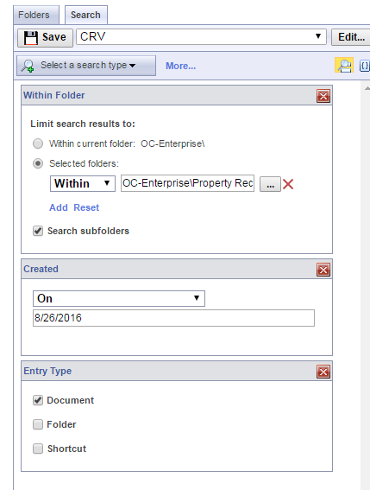Browse folders with the ellipsis button
This screenshot has width=370, height=490.
270,184
